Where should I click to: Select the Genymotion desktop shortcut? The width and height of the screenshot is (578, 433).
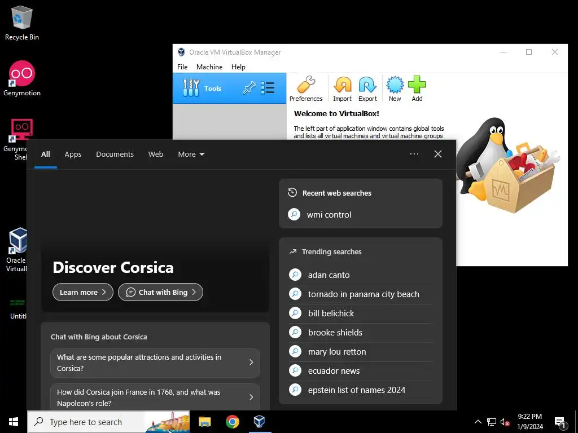click(x=22, y=78)
